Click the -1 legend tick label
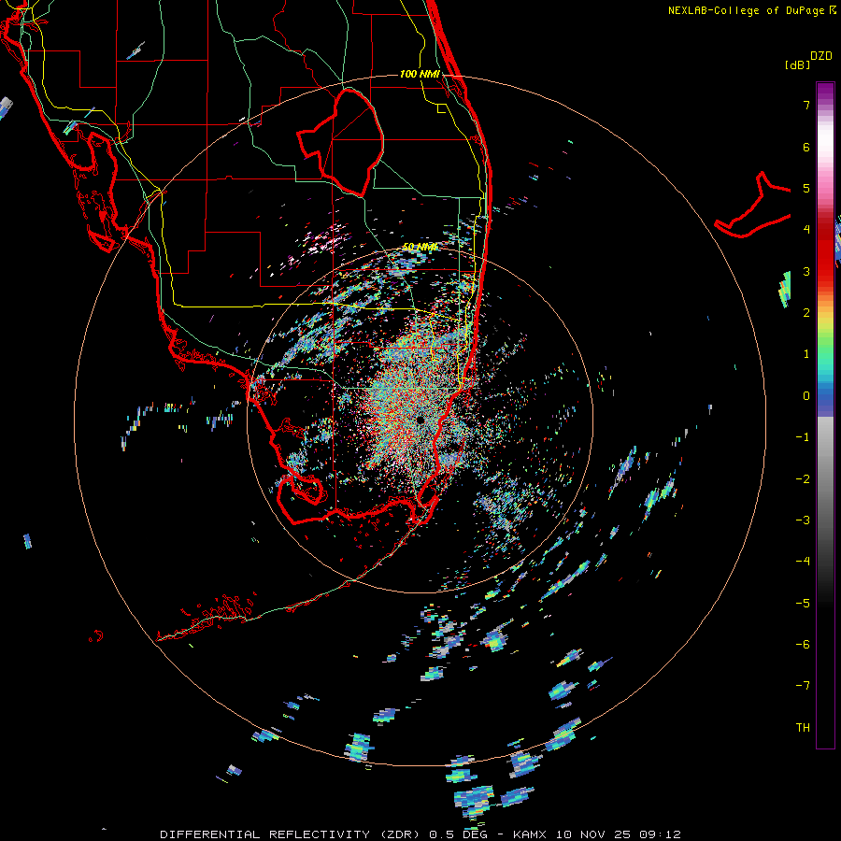This screenshot has height=841, width=841. pyautogui.click(x=803, y=437)
